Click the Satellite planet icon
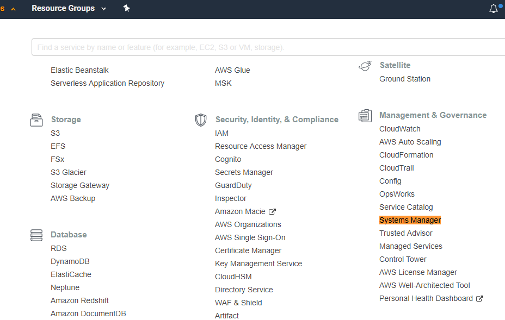Screen dimensions: 505x320 point(365,66)
